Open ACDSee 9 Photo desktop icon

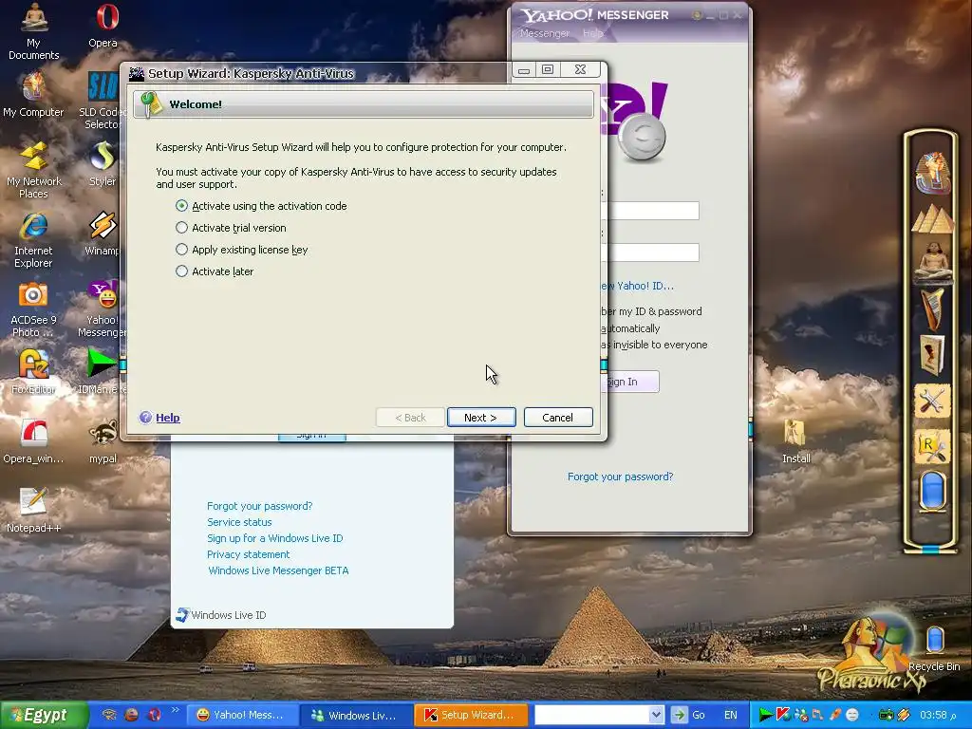coord(33,310)
